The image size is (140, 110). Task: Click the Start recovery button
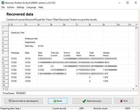coord(92,101)
